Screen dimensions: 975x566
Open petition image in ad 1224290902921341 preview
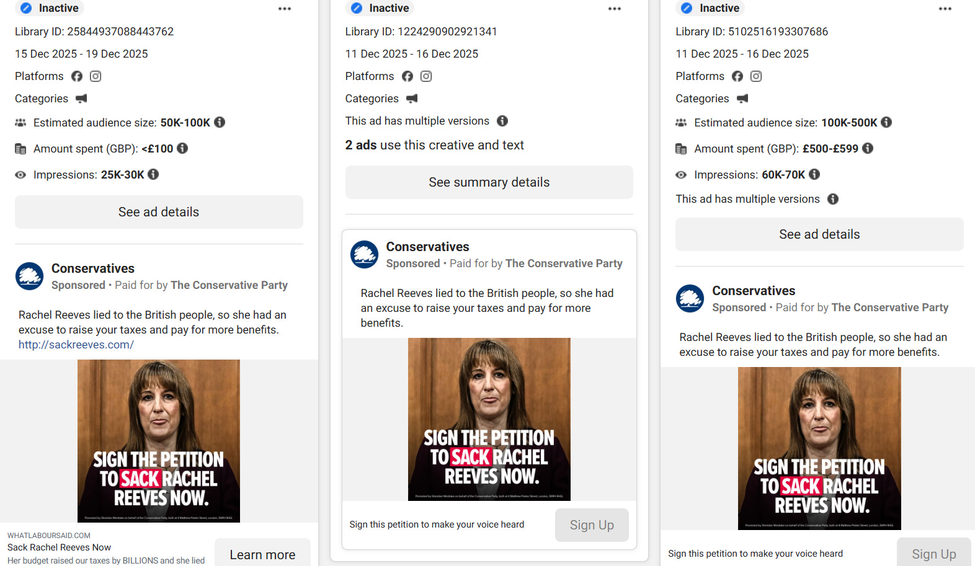[489, 419]
